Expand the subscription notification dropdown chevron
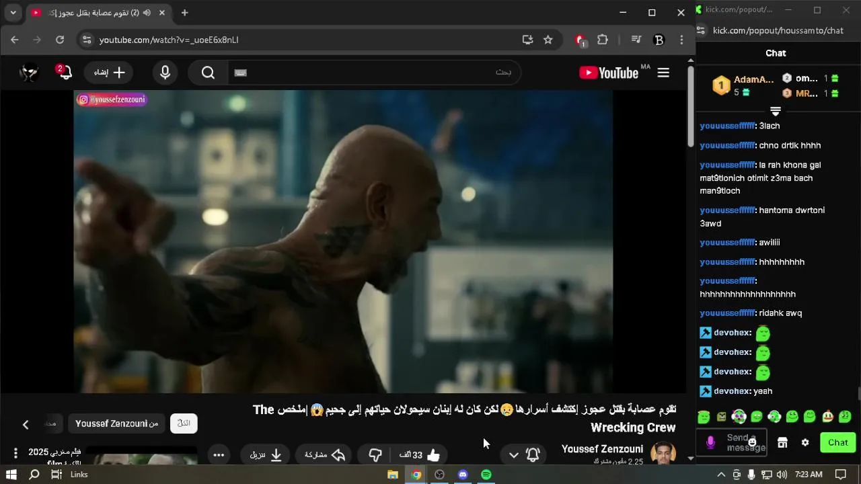This screenshot has width=861, height=484. pyautogui.click(x=513, y=455)
